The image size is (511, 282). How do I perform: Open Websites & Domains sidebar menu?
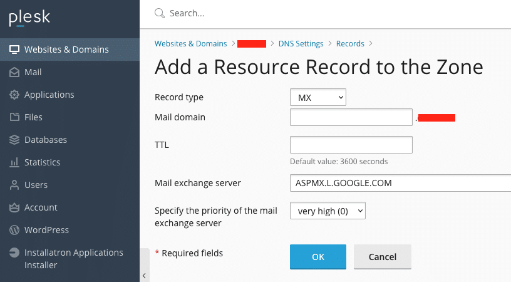[66, 50]
